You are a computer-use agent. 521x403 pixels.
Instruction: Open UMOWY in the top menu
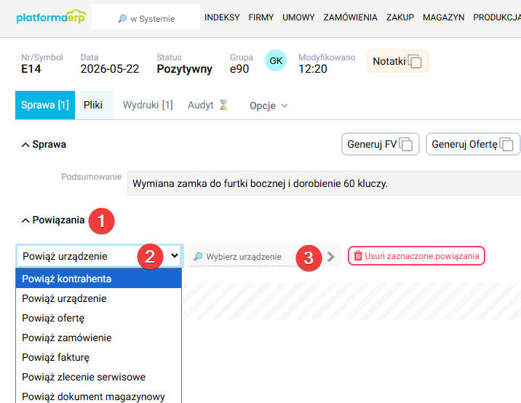pyautogui.click(x=298, y=17)
